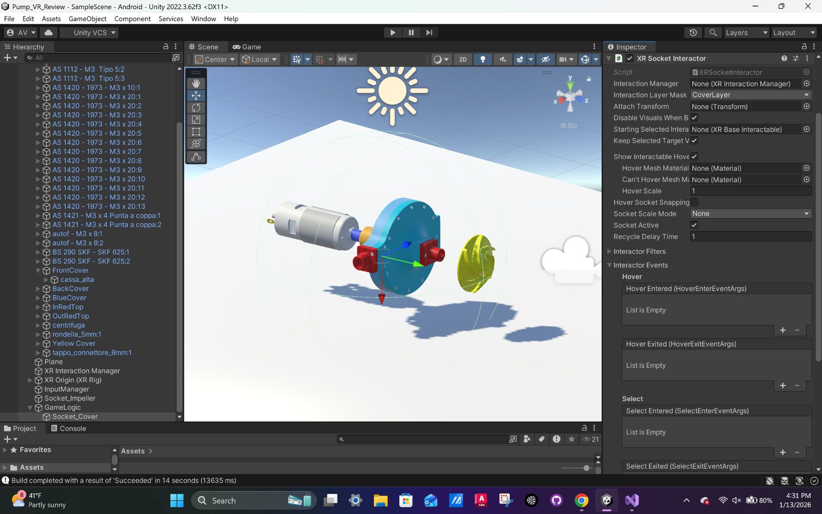Viewport: 822px width, 514px height.
Task: Open the Gizmos globe button
Action: pos(585,60)
